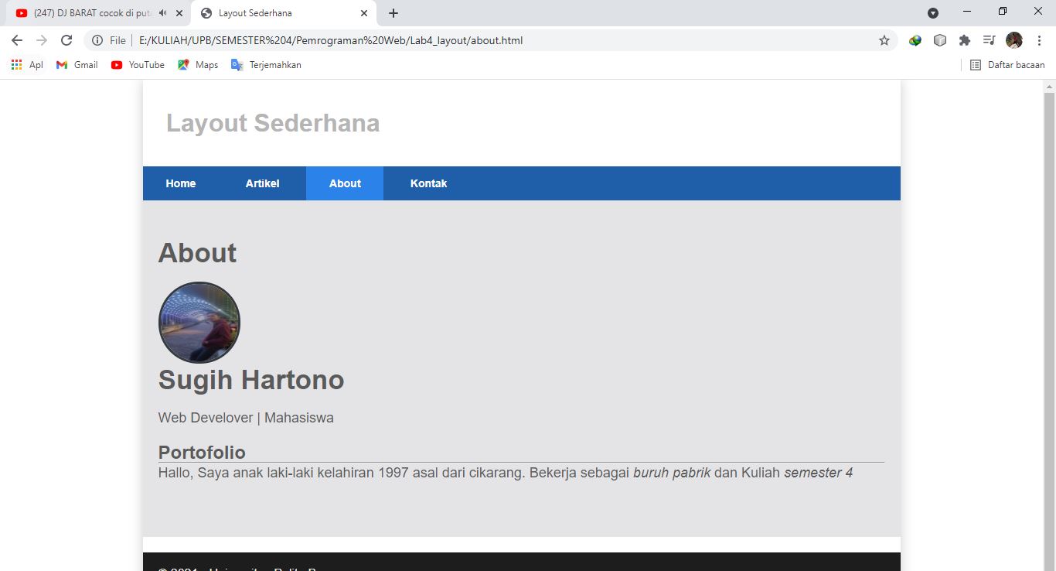The height and width of the screenshot is (571, 1056).
Task: Navigate to the Artikel page link
Action: click(262, 183)
